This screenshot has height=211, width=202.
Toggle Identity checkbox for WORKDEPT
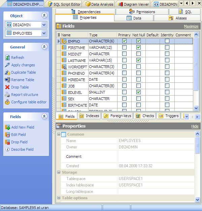[x=167, y=67]
